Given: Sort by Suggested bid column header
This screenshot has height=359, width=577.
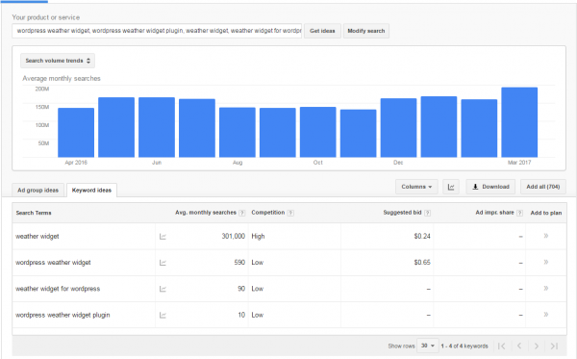Looking at the screenshot, I should coord(402,213).
